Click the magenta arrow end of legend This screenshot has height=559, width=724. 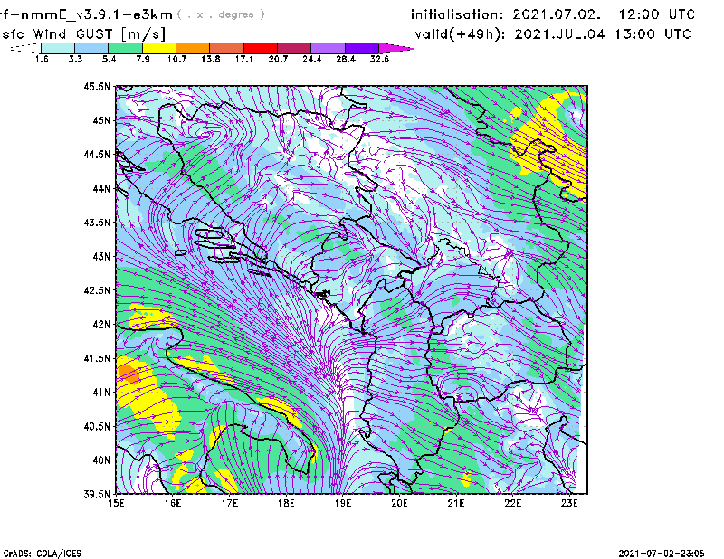click(x=395, y=48)
